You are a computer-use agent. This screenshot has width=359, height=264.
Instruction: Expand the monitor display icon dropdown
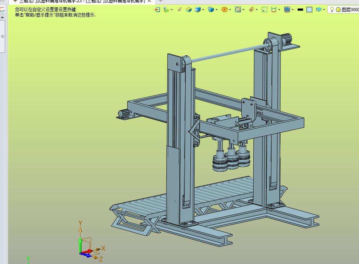[293, 10]
